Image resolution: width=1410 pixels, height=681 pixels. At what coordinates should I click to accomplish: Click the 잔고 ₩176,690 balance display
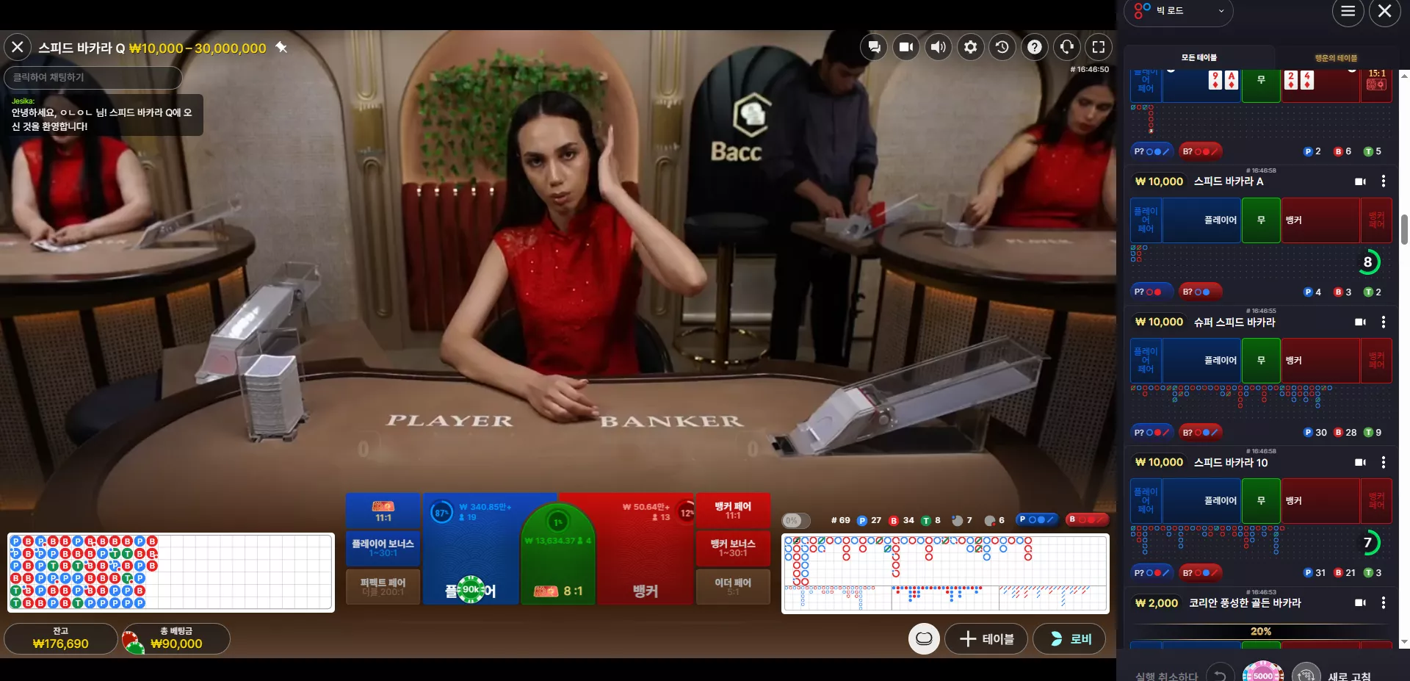coord(61,638)
